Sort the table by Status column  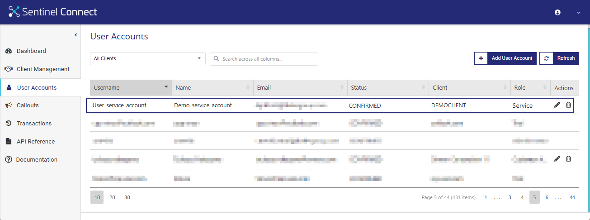387,87
